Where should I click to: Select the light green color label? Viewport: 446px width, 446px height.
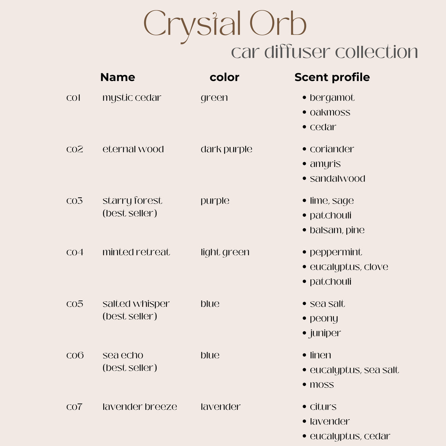point(225,253)
